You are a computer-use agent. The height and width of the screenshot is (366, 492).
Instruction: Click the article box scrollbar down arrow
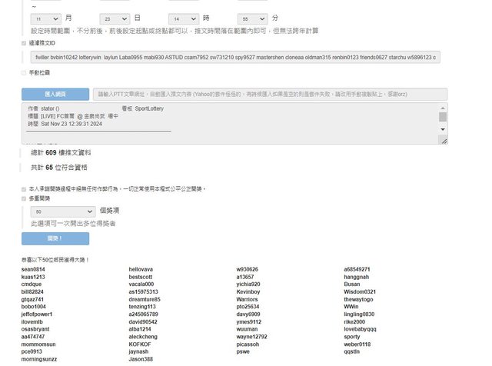[443, 141]
